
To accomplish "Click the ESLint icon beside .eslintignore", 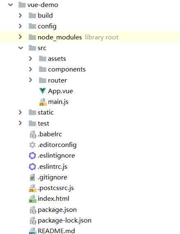I will point(32,156).
